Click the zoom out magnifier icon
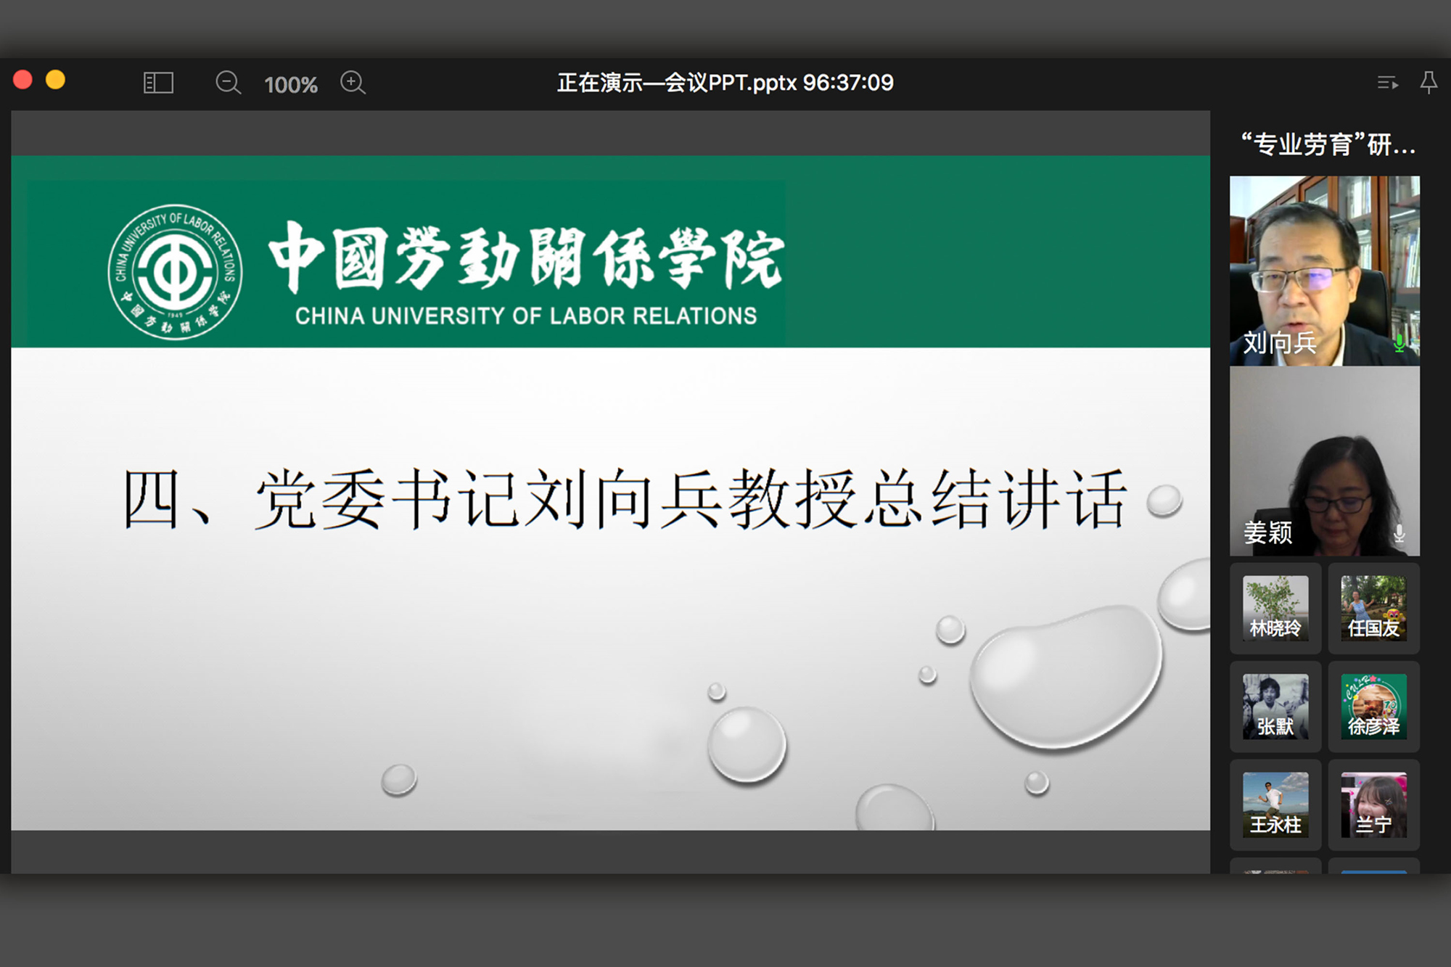1451x967 pixels. click(x=228, y=83)
